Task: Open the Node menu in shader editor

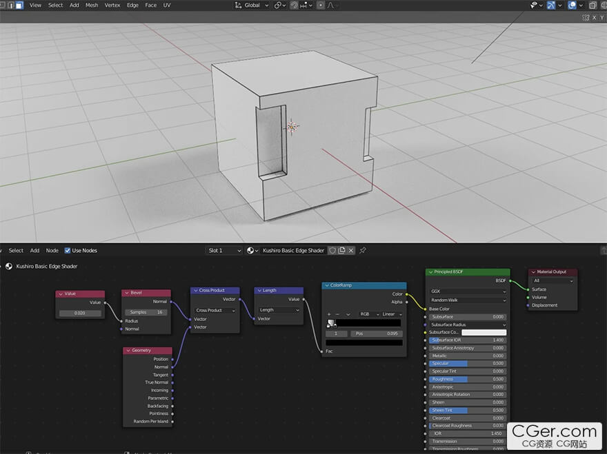Action: pos(52,251)
